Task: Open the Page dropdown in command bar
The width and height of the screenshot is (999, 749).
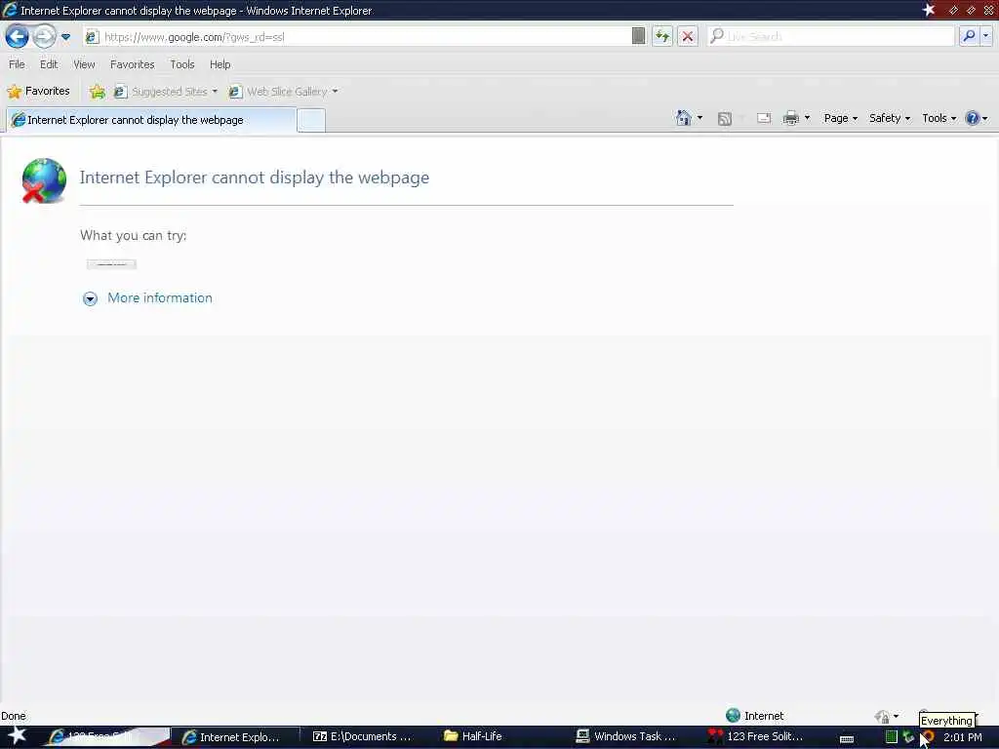Action: tap(840, 118)
